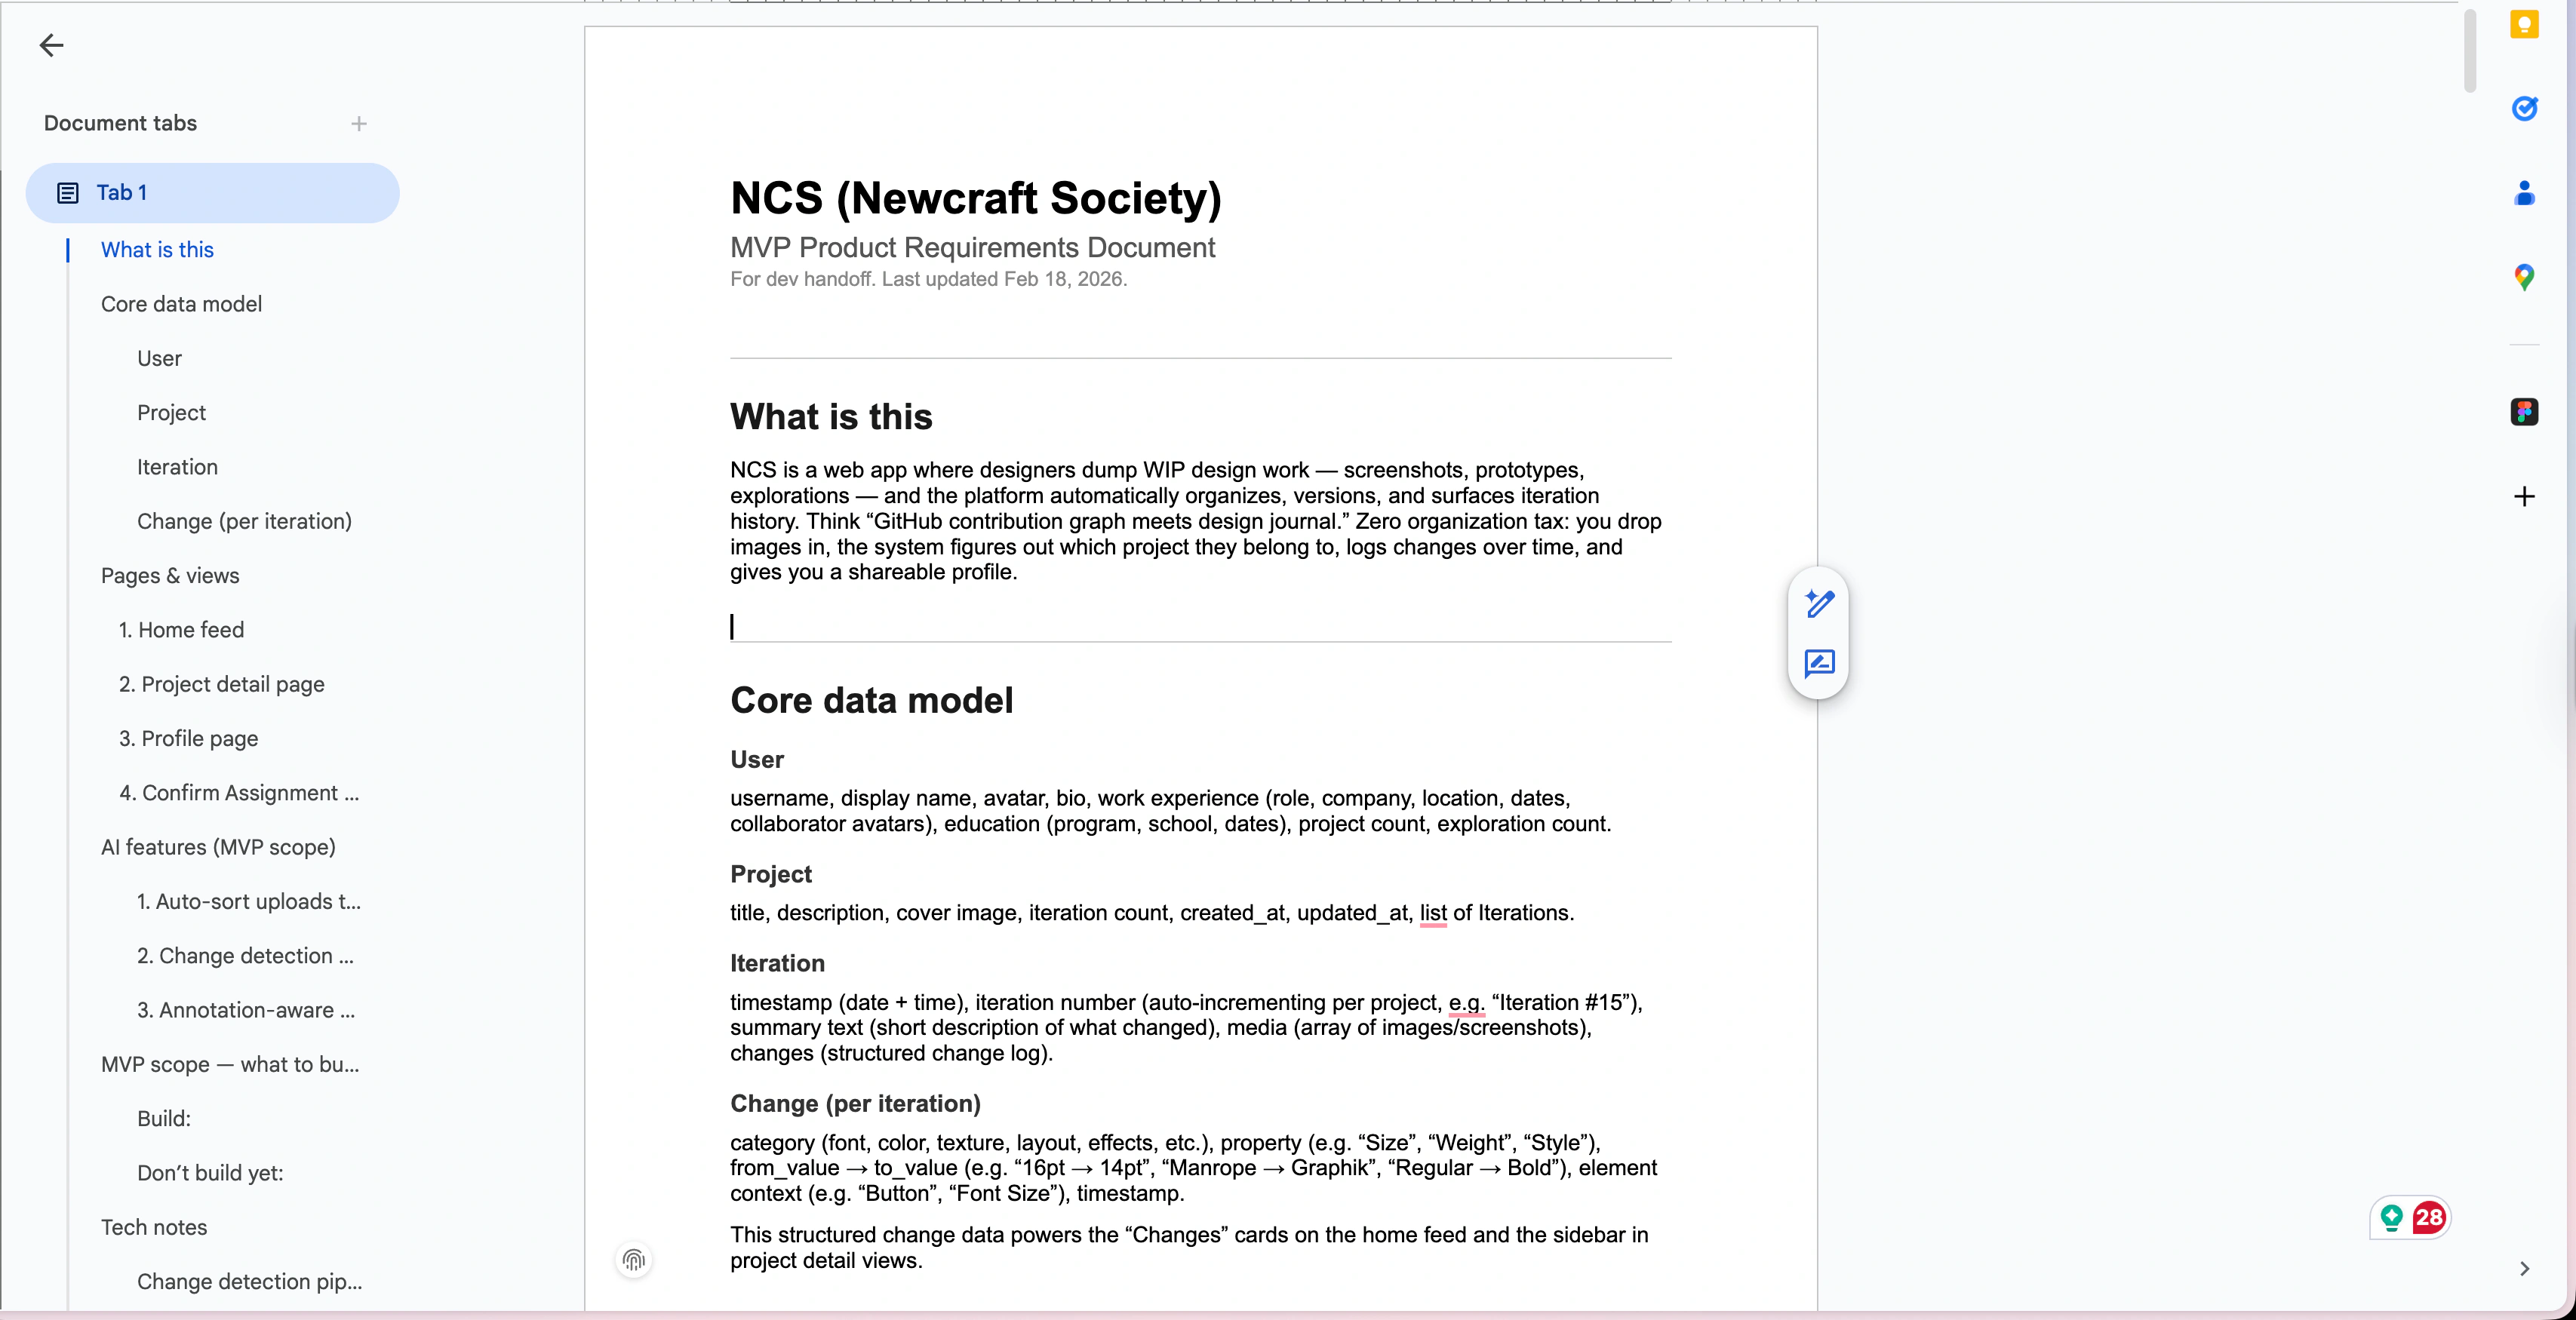This screenshot has height=1320, width=2576.
Task: Open the Figma add-on icon
Action: [x=2524, y=412]
